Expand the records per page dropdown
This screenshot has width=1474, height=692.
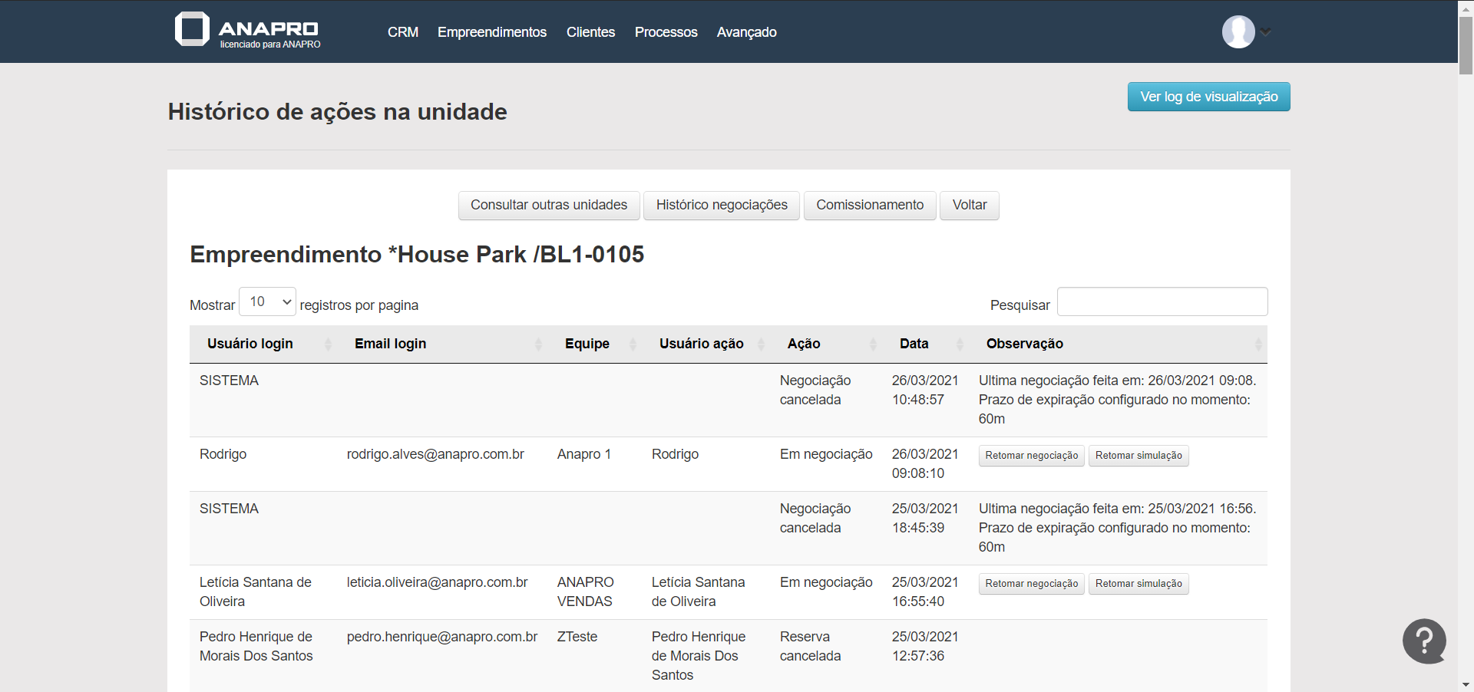pyautogui.click(x=267, y=302)
